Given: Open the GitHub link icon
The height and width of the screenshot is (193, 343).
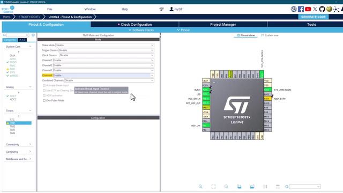Looking at the screenshot, I should (322, 9).
